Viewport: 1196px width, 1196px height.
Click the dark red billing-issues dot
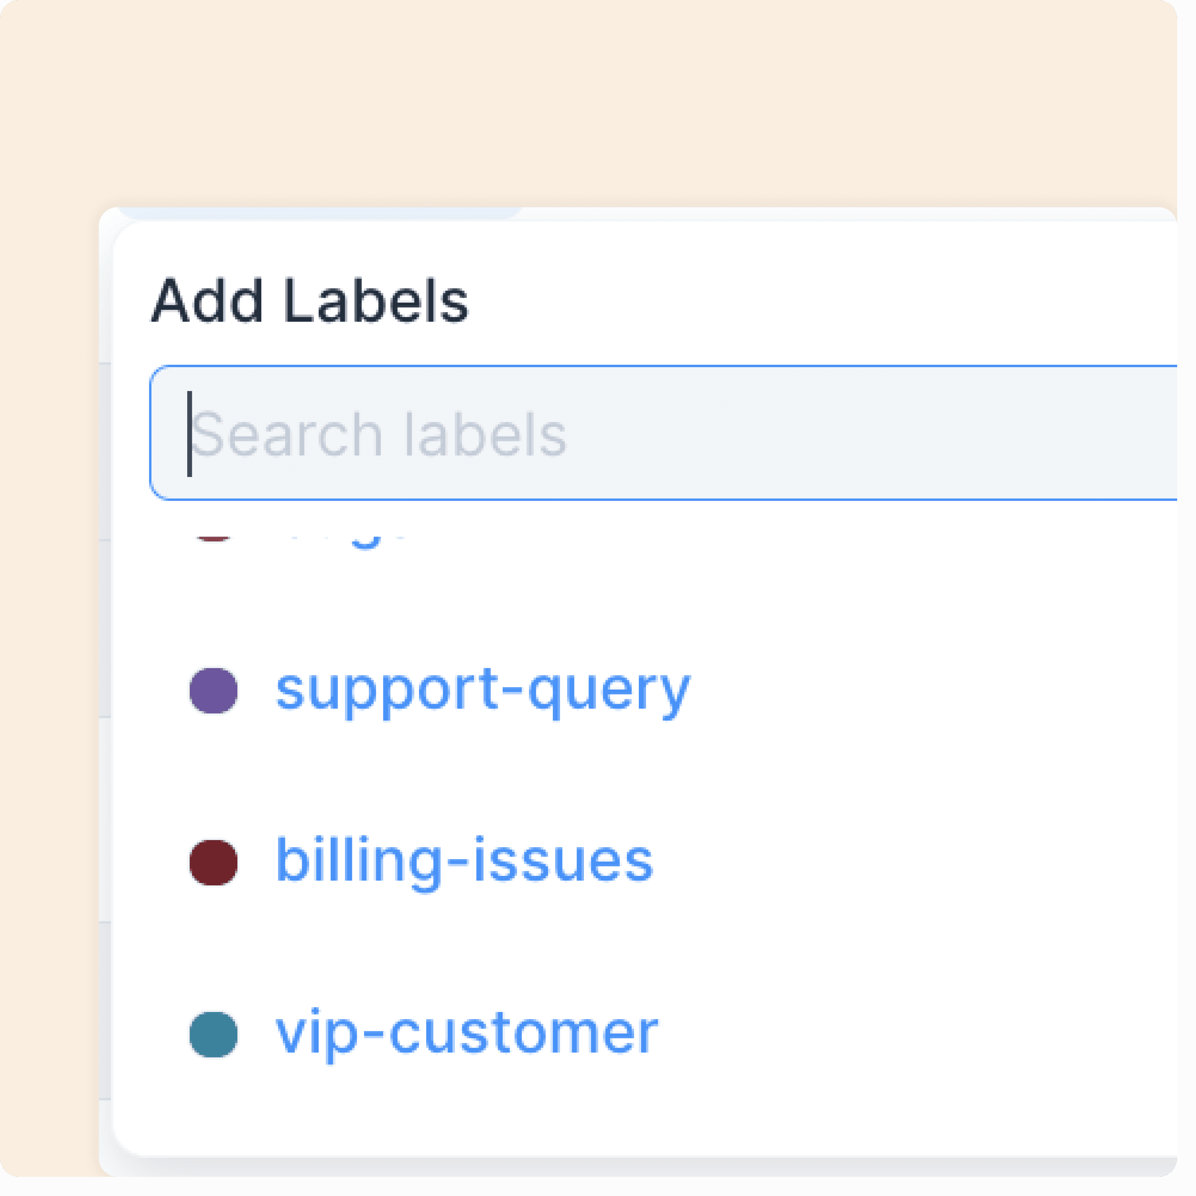point(213,862)
